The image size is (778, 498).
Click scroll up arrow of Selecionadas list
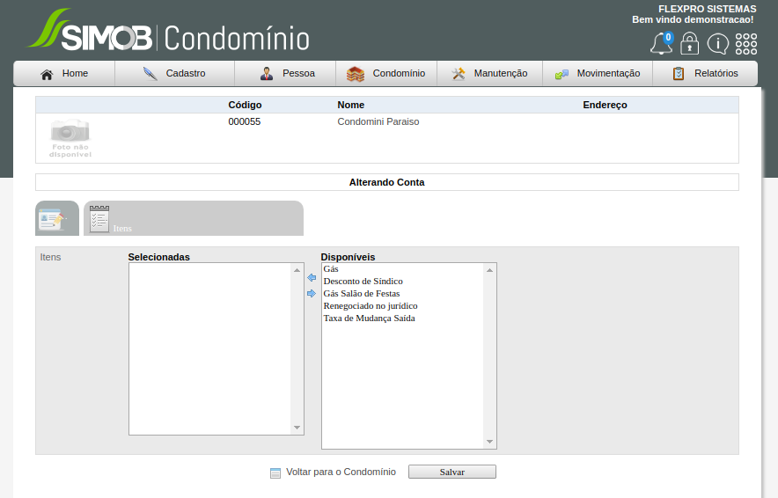point(297,270)
